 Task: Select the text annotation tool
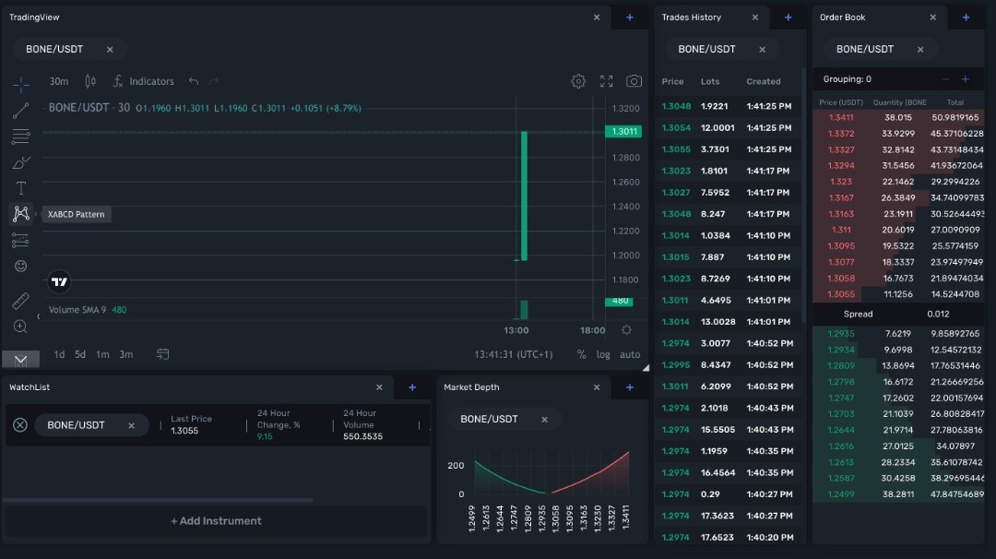pos(21,188)
